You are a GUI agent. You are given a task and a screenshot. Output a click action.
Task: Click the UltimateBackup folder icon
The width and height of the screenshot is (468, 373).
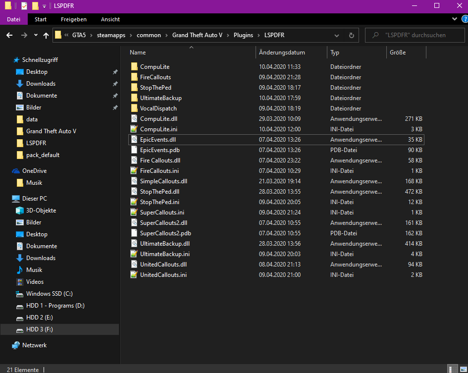click(x=134, y=98)
